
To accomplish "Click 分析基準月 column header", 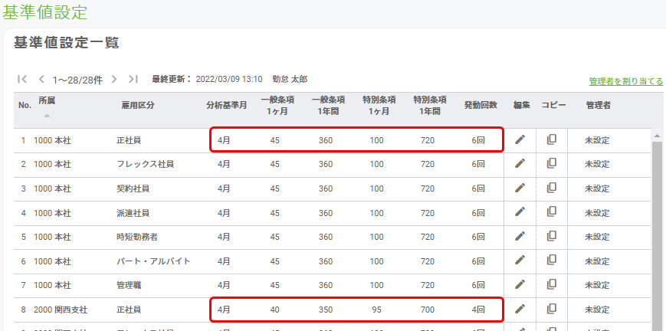I will (226, 106).
